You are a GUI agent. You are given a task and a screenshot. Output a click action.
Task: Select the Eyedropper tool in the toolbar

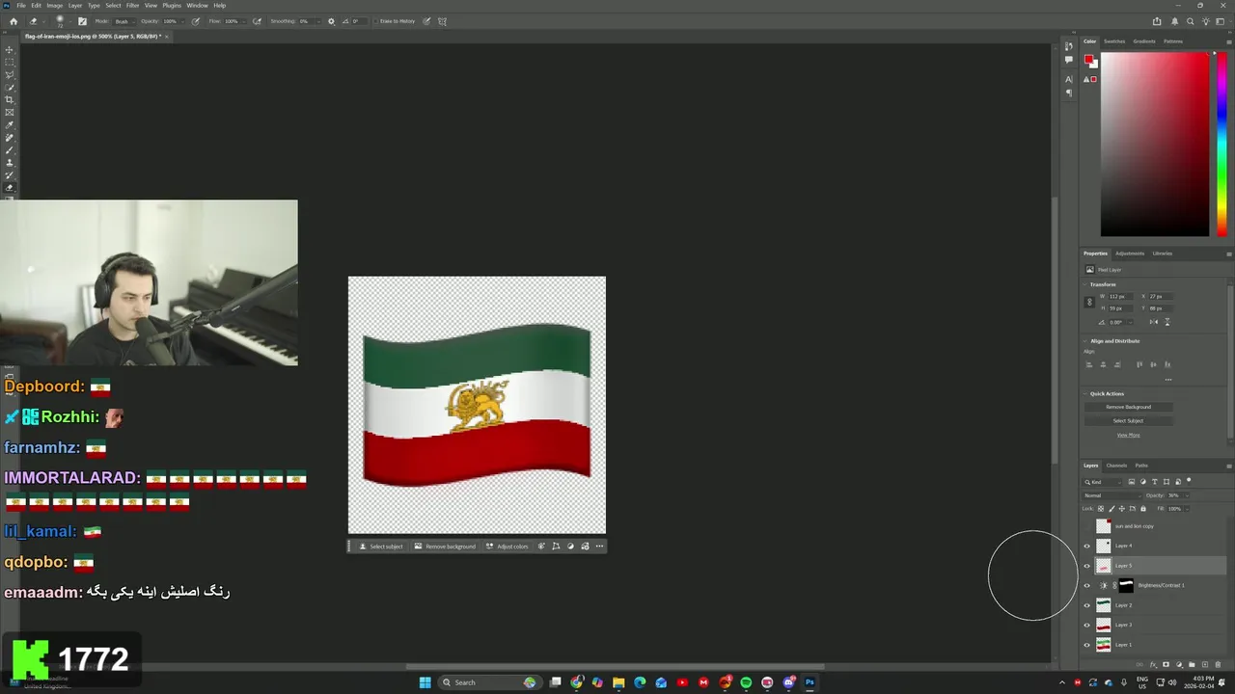point(10,125)
